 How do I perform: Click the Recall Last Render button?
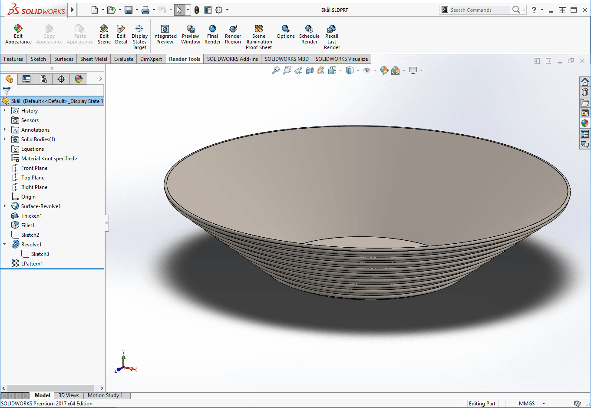pyautogui.click(x=332, y=29)
